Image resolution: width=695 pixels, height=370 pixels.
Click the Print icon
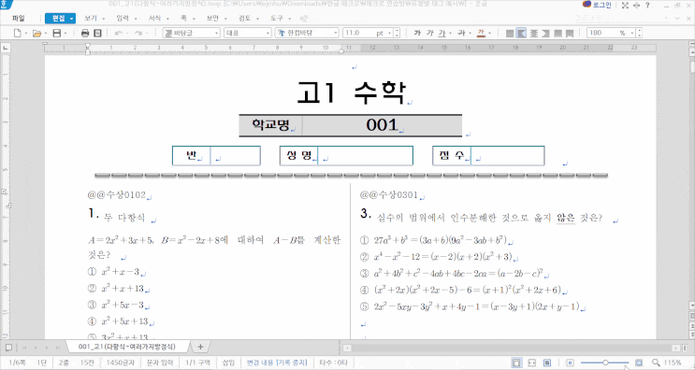(x=85, y=34)
